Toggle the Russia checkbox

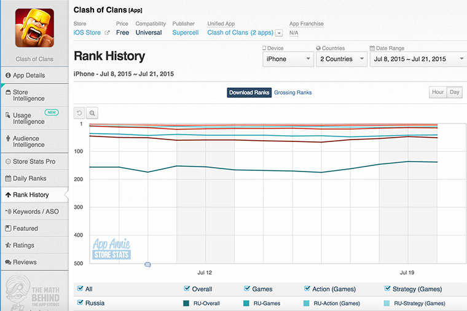click(80, 302)
